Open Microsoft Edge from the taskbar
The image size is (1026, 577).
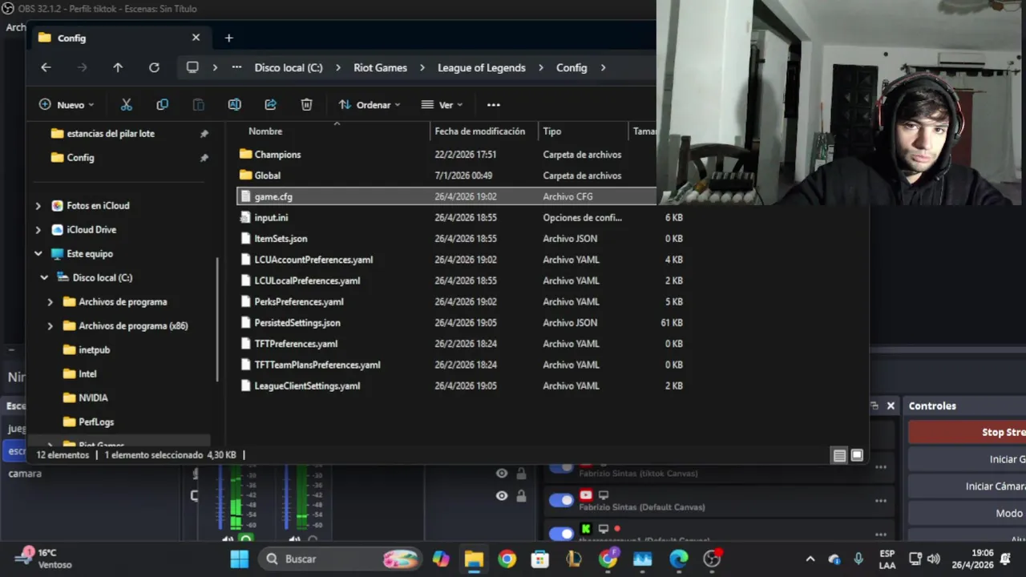(678, 559)
